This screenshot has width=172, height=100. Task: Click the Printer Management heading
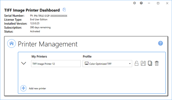48,44
